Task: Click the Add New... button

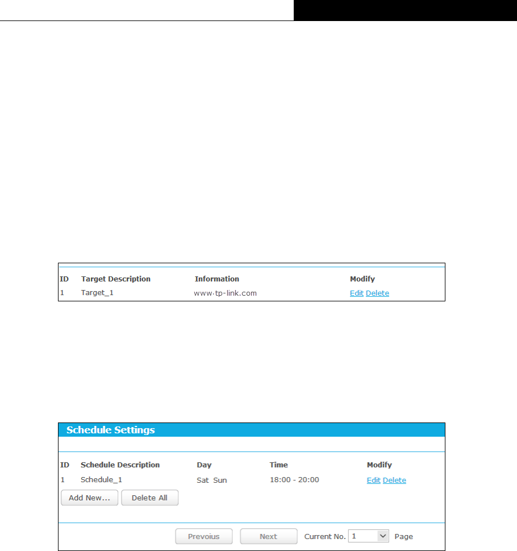Action: point(90,498)
